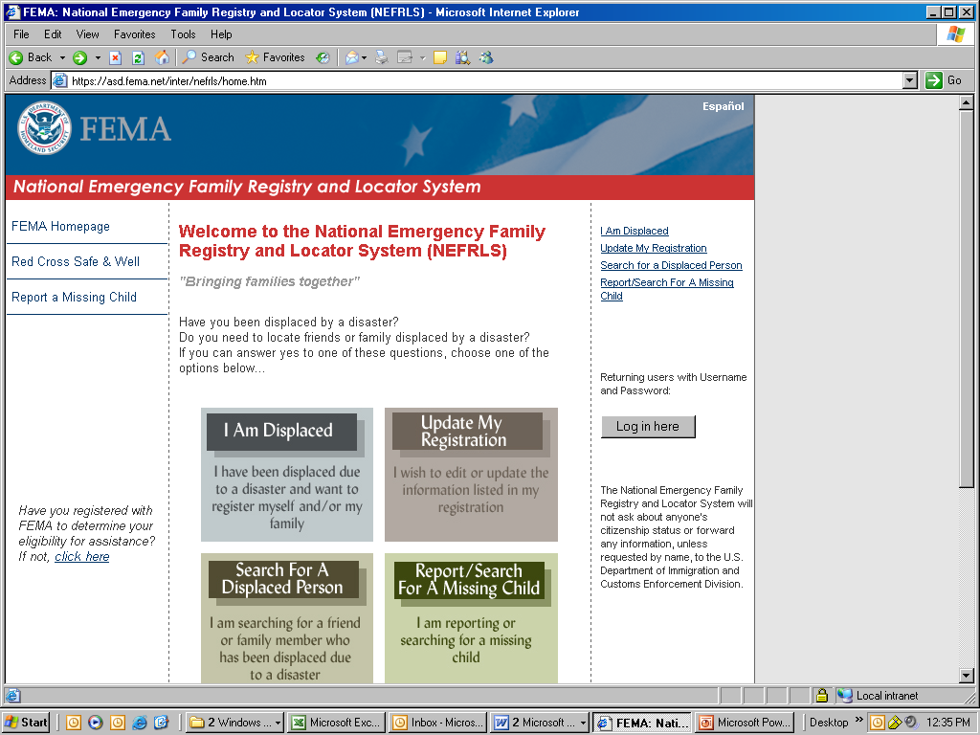Viewport: 980px width, 735px height.
Task: Open the View menu
Action: click(87, 34)
